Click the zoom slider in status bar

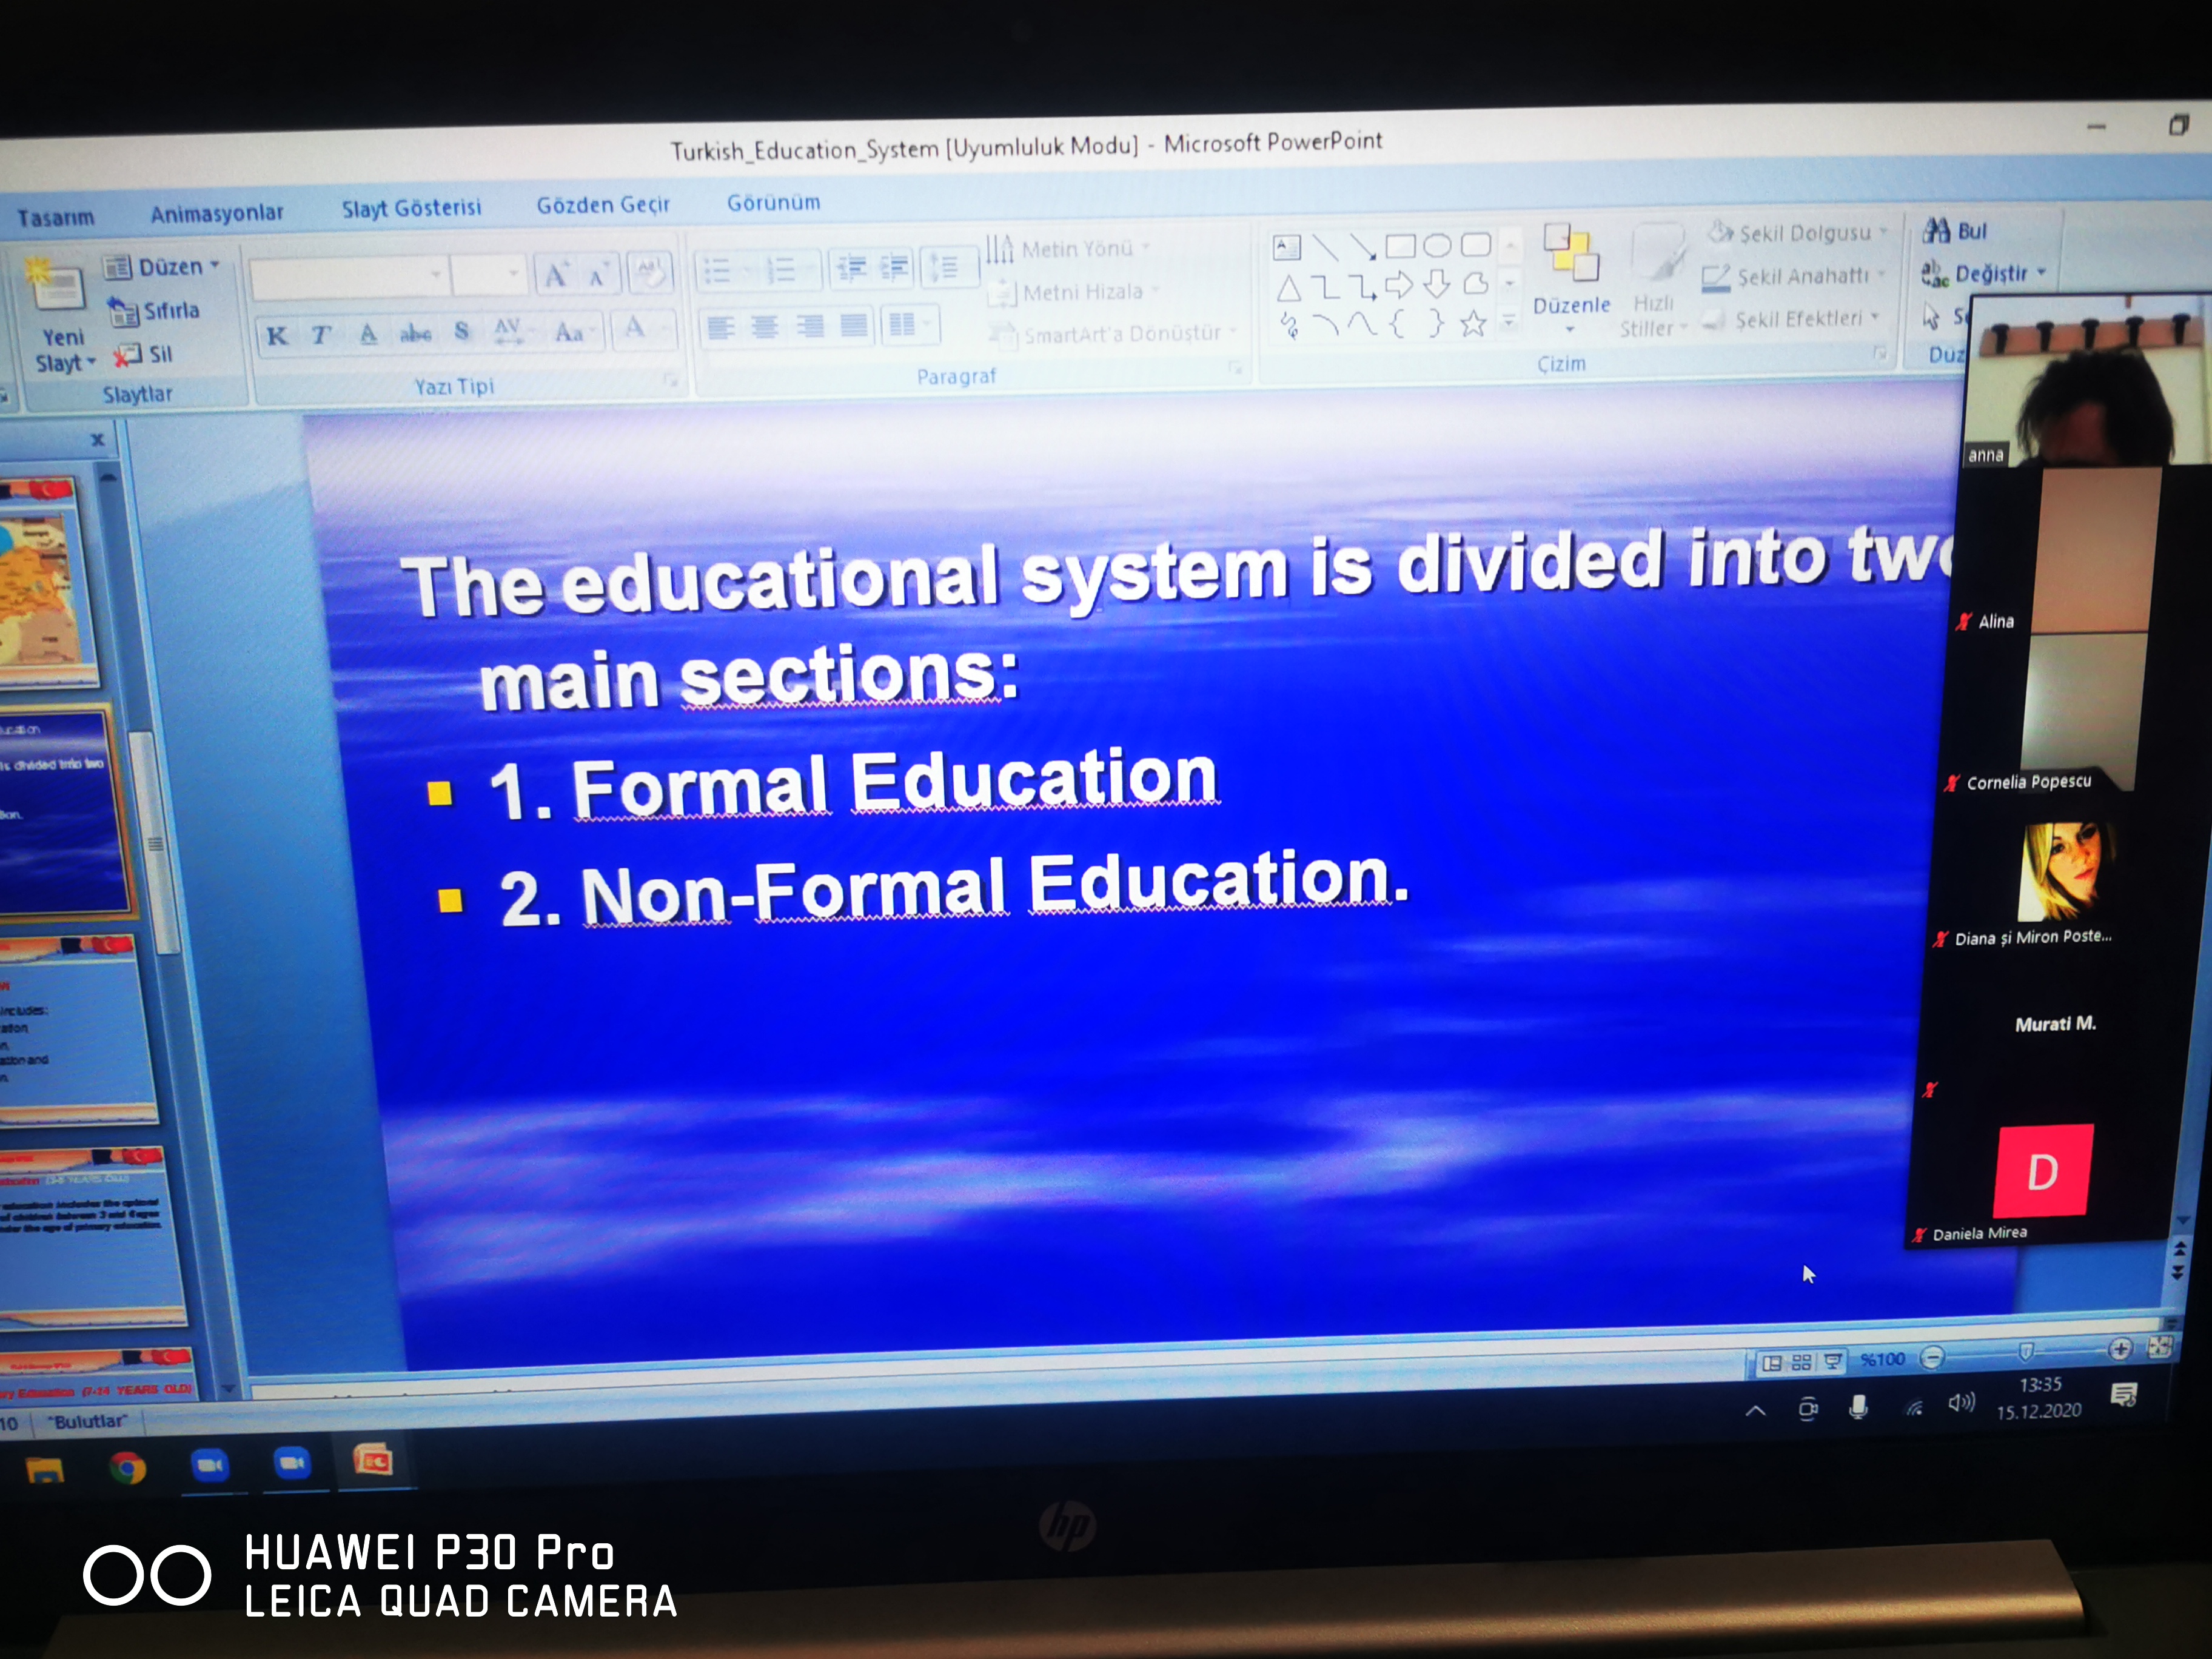click(2025, 1352)
